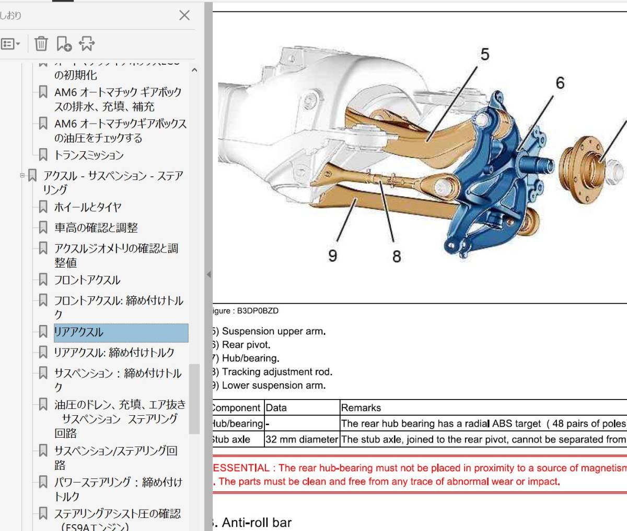Collapse the アクスル - サスペンション - ステアリング tree node
This screenshot has height=531, width=627.
[x=22, y=175]
